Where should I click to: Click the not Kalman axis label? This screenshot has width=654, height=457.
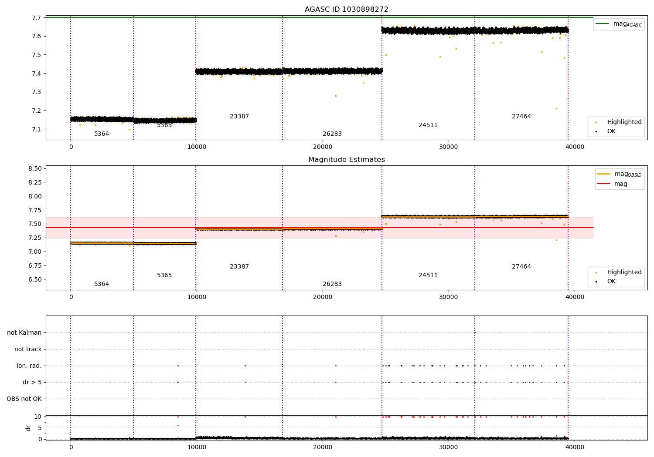pos(24,333)
